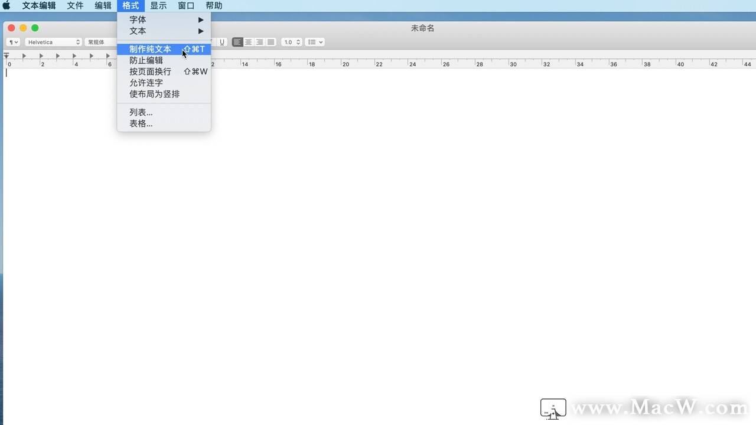Toggle underline formatting

[x=221, y=42]
